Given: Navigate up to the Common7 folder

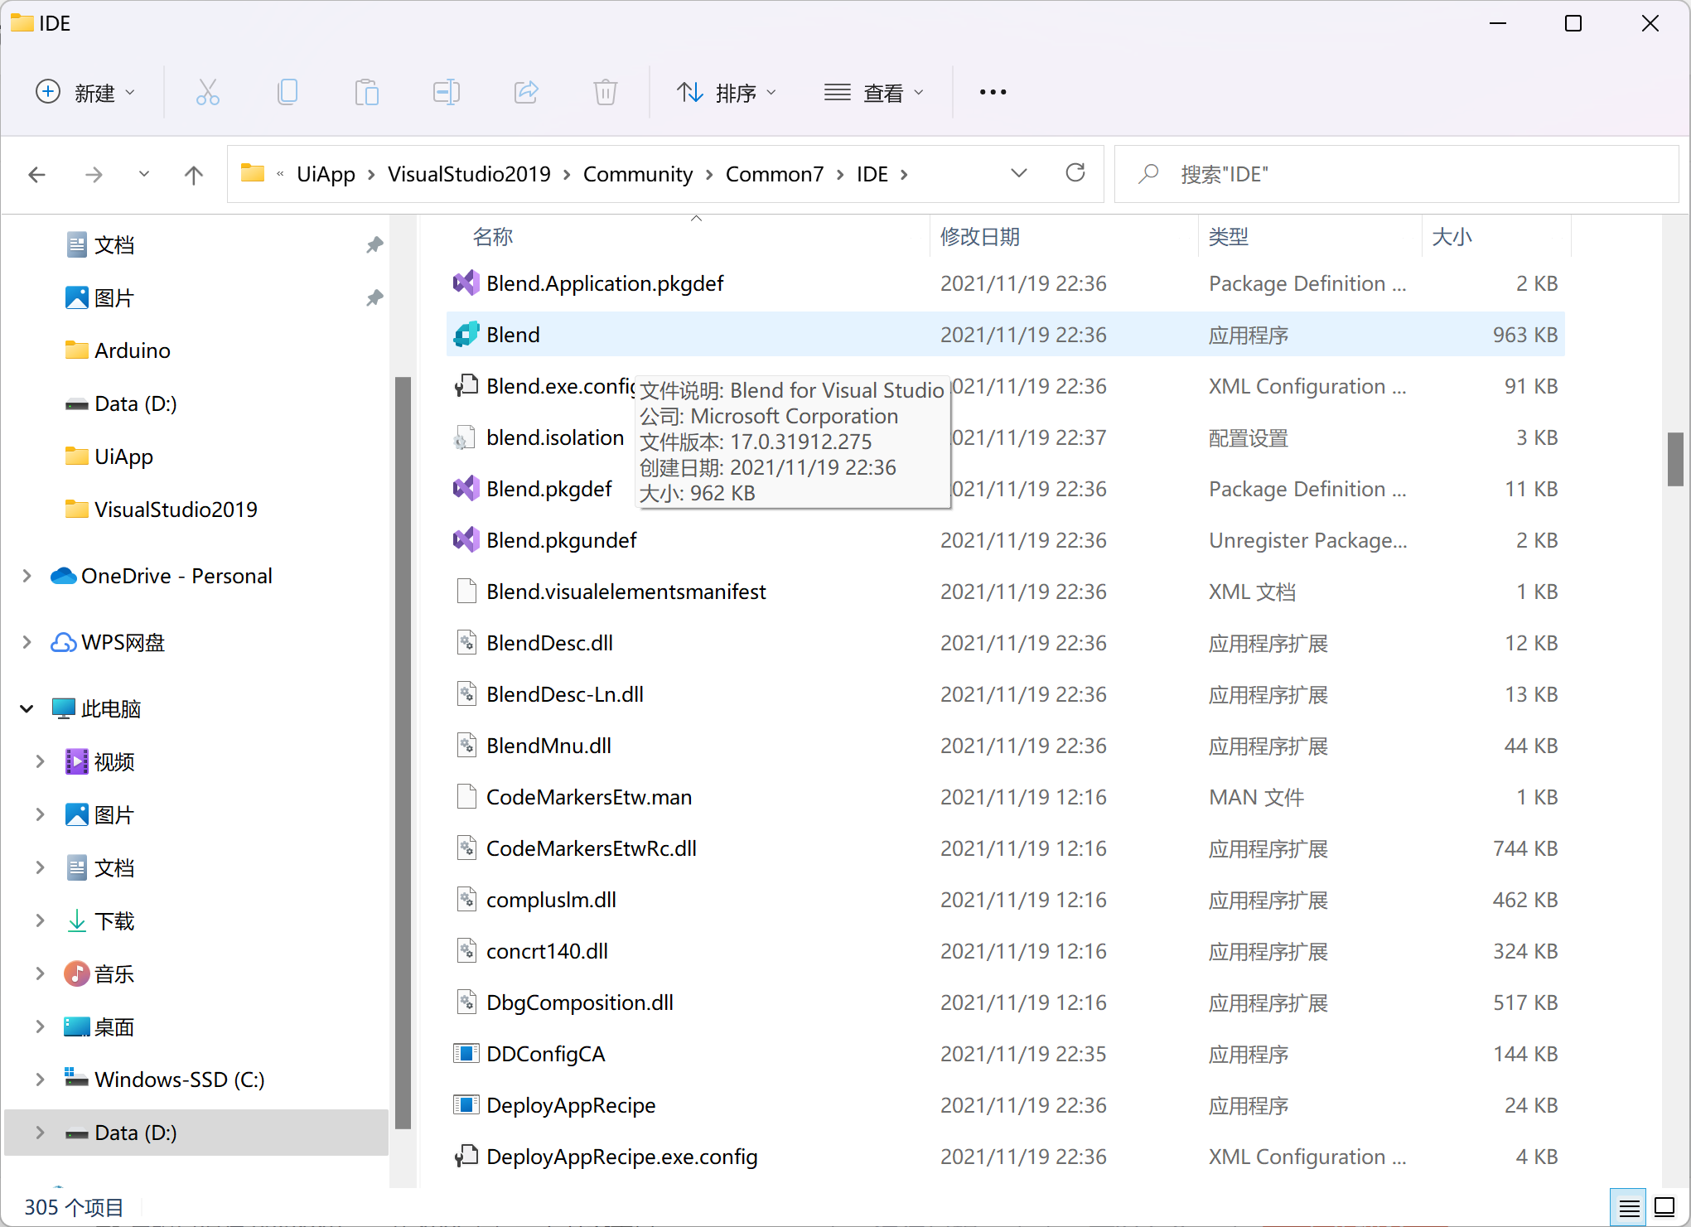Looking at the screenshot, I should click(x=193, y=174).
